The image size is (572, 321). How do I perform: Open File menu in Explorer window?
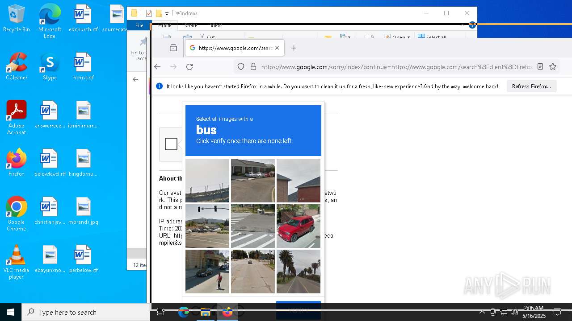139,25
